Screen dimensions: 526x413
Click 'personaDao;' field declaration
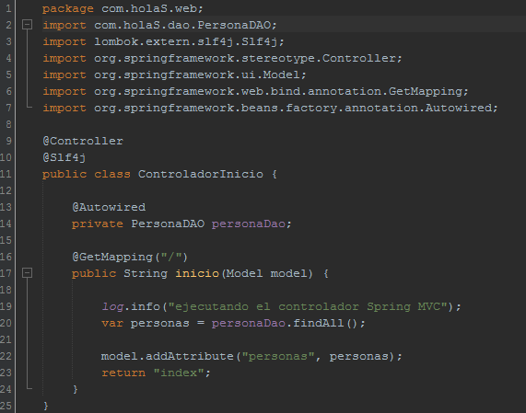click(251, 224)
